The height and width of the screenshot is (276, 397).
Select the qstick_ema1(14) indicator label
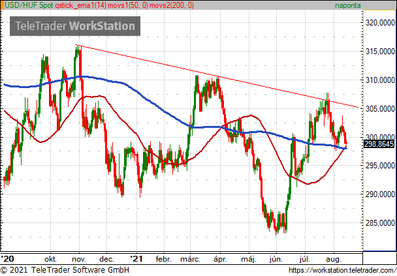(81, 5)
